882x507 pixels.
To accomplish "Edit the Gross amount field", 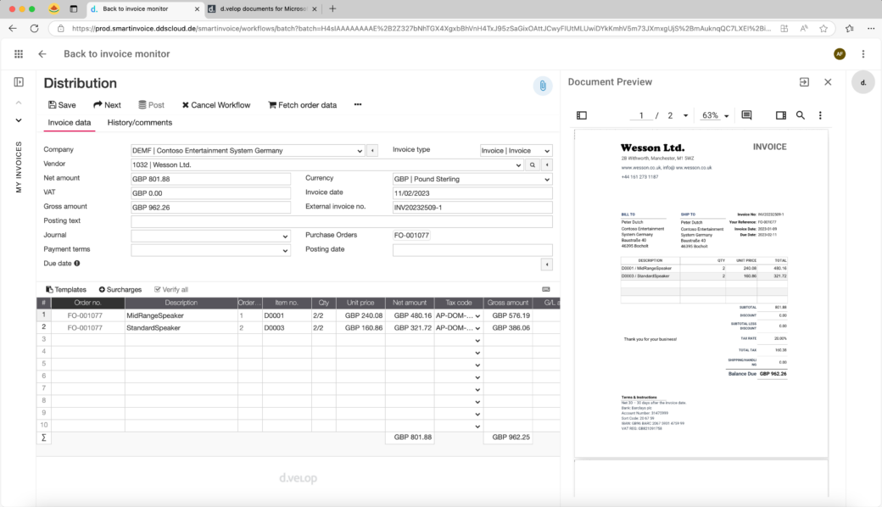I will click(x=211, y=208).
